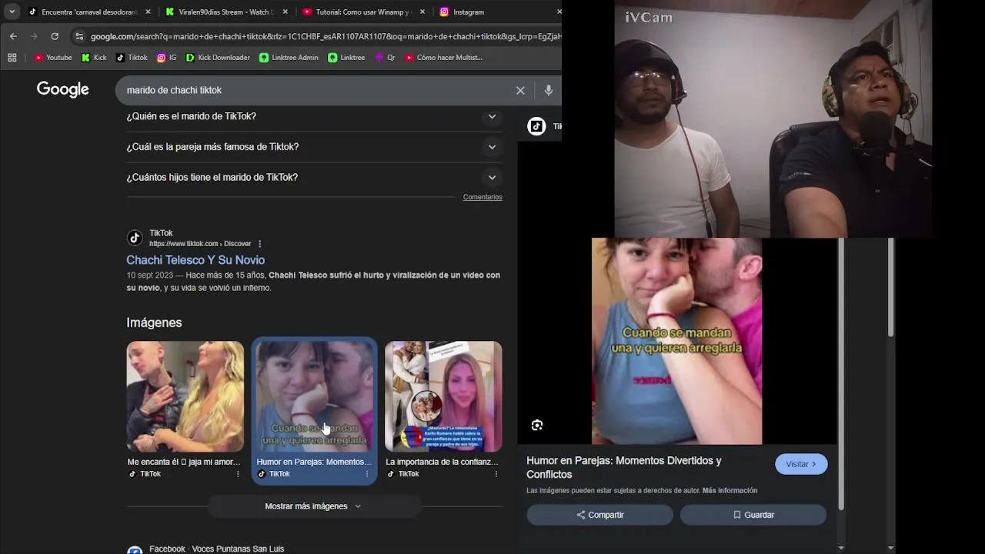This screenshot has width=985, height=554.
Task: Open the Imágenes section heading
Action: point(154,322)
